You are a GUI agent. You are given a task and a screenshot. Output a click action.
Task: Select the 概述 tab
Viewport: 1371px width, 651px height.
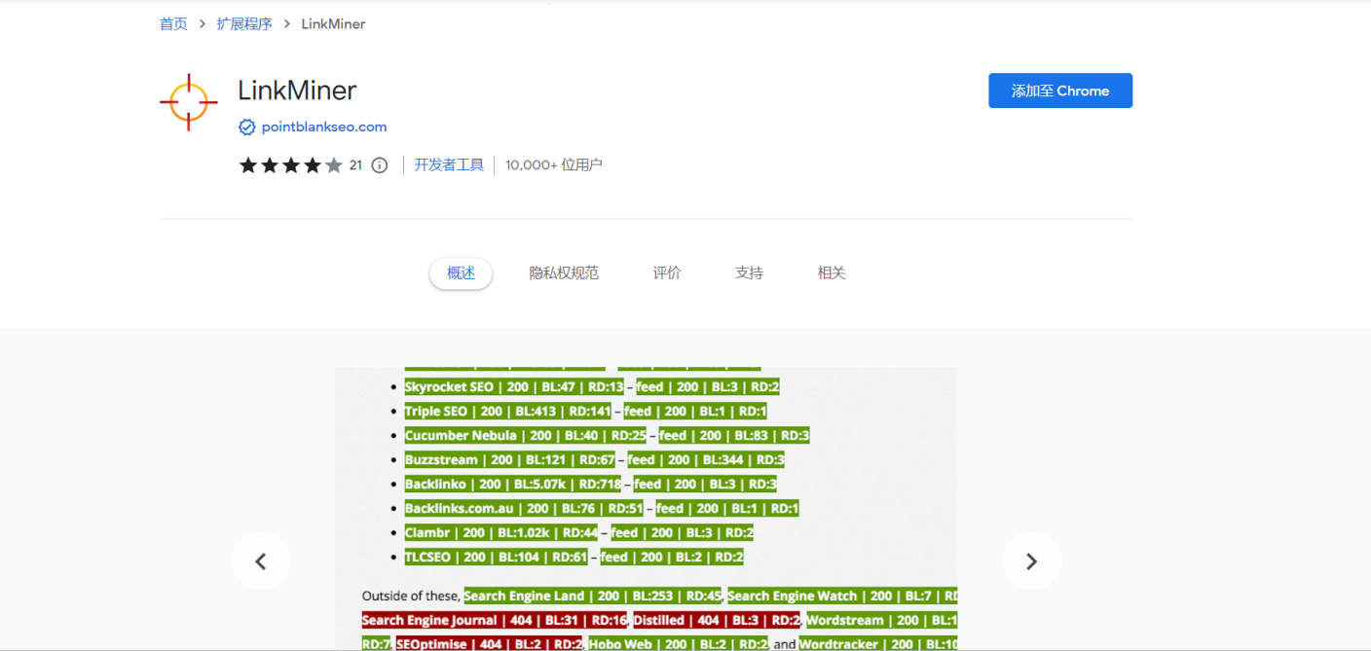pyautogui.click(x=460, y=273)
